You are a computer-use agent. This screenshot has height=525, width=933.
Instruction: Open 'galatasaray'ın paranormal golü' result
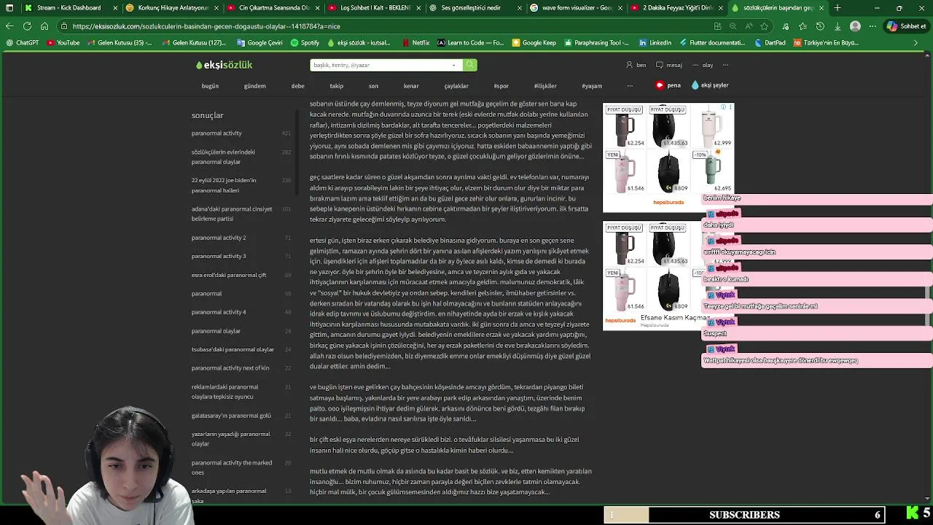point(231,416)
